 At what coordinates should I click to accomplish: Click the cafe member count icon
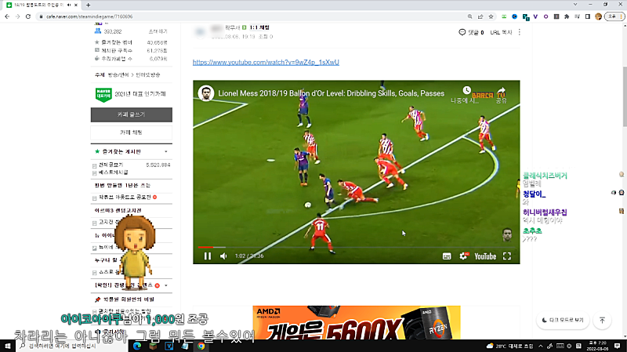click(x=97, y=31)
